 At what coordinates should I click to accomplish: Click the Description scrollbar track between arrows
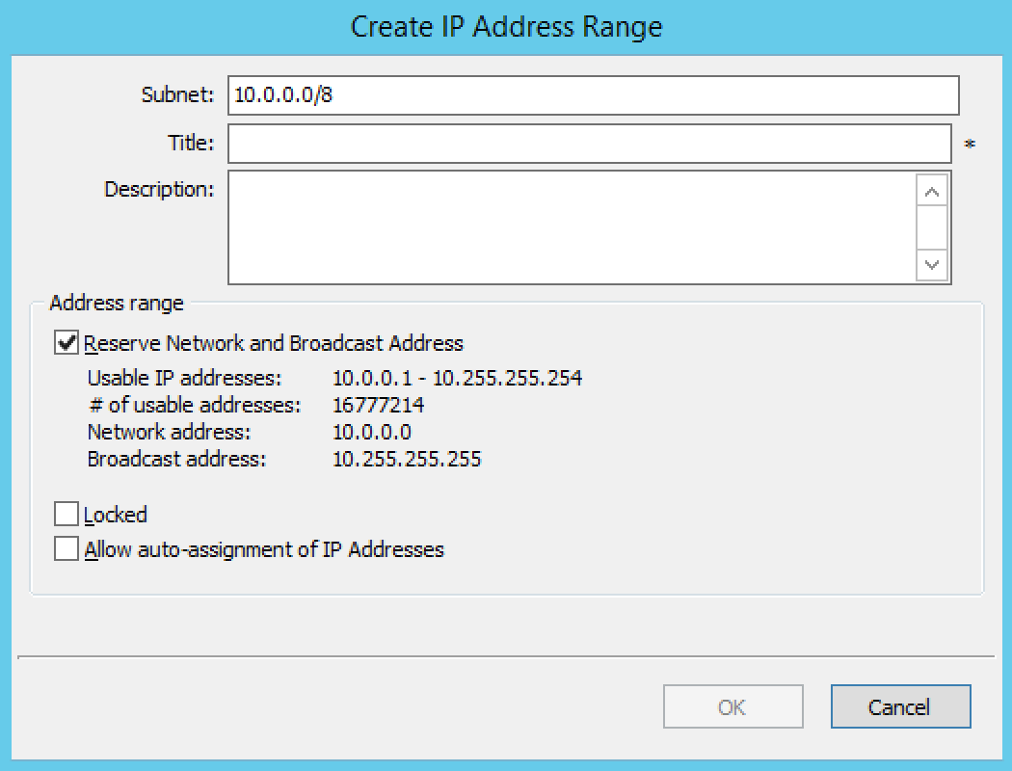pos(932,227)
